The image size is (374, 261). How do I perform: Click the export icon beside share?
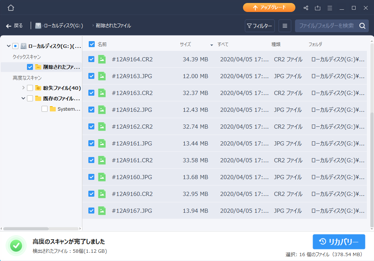pos(318,8)
